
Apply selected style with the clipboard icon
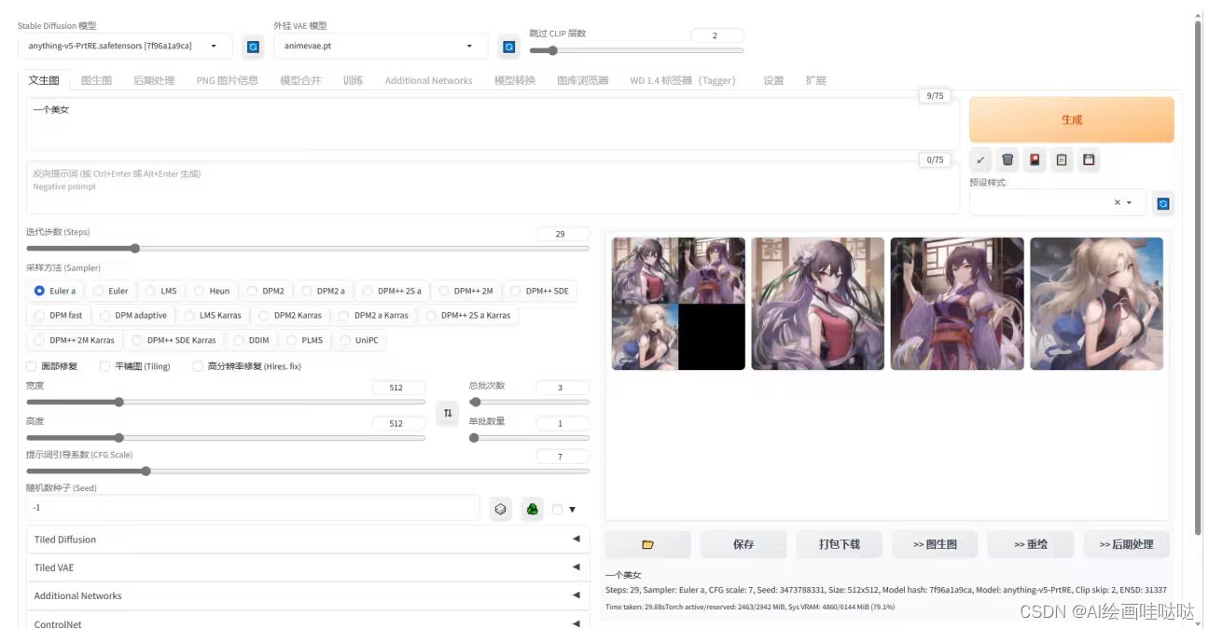(1062, 159)
